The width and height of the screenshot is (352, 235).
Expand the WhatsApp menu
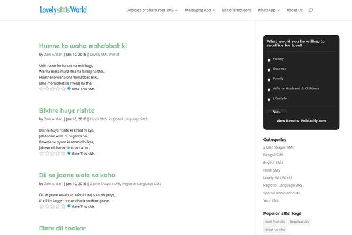click(269, 10)
